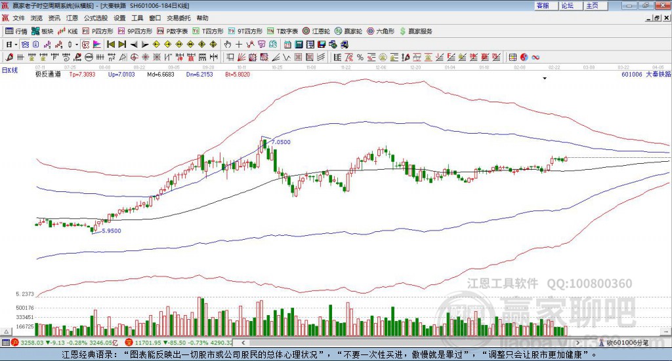Jump to last bar icon
Screen dimensions: 672x361
pyautogui.click(x=122, y=45)
